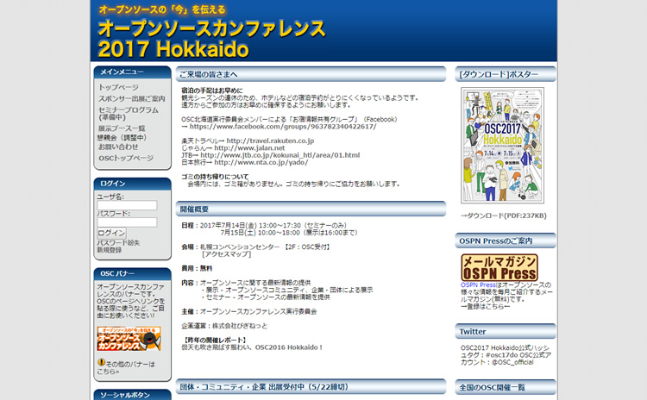Click the メールマガジン OSPN Press logo
This screenshot has height=400, width=647.
point(499,267)
